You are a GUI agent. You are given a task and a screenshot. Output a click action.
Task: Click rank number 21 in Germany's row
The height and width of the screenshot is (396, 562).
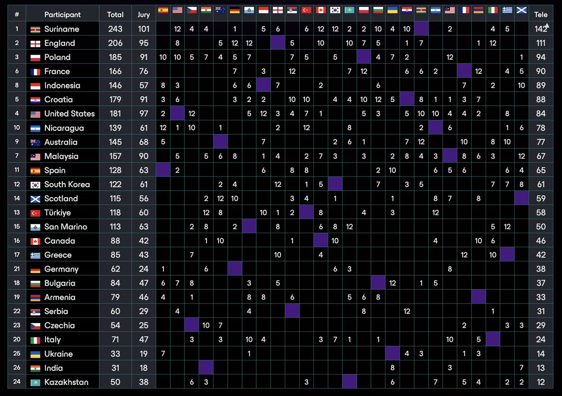coord(17,269)
